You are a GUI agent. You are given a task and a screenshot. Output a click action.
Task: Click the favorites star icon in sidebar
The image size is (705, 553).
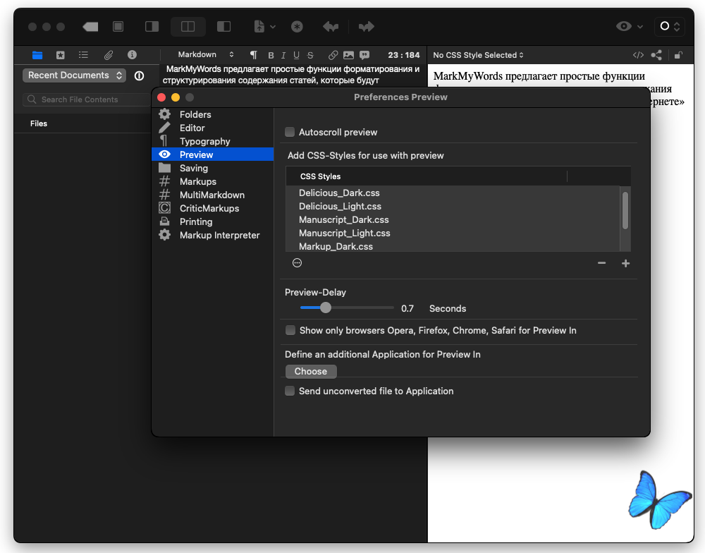[61, 55]
